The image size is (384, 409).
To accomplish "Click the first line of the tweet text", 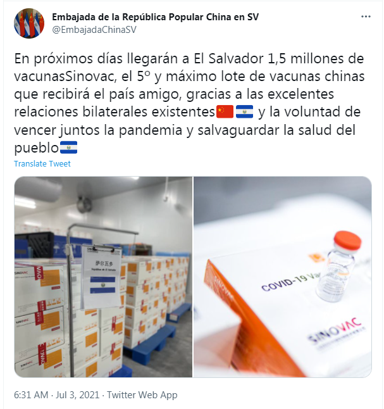I will click(x=189, y=59).
